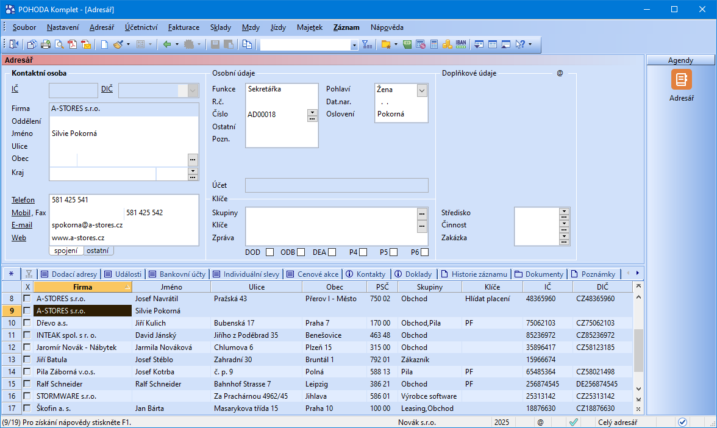The height and width of the screenshot is (428, 717).
Task: Click the green checkmark in status bar
Action: pyautogui.click(x=573, y=422)
